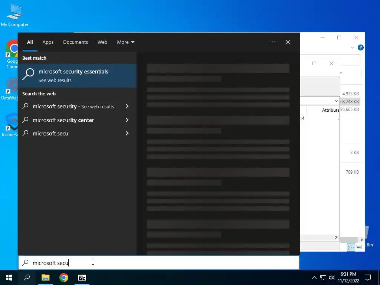Expand arrow beside microsoft security center
The height and width of the screenshot is (285, 380).
click(x=127, y=120)
